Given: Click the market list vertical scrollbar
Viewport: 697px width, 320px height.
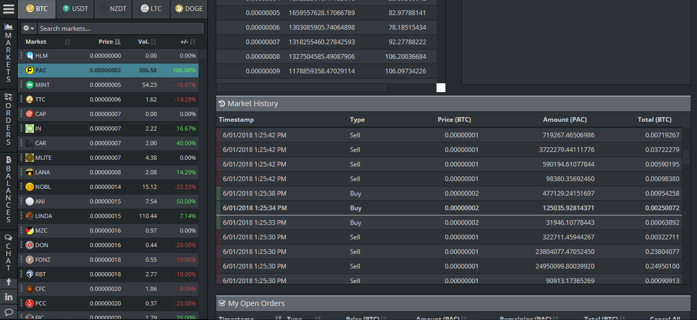Looking at the screenshot, I should click(x=203, y=54).
